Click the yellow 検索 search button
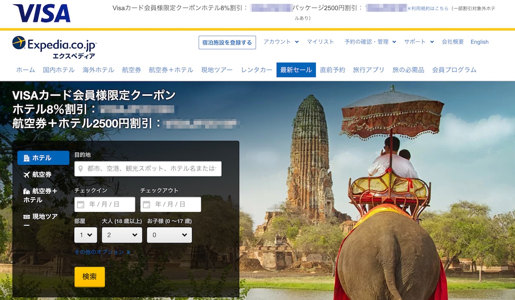Image resolution: width=515 pixels, height=300 pixels. 90,277
